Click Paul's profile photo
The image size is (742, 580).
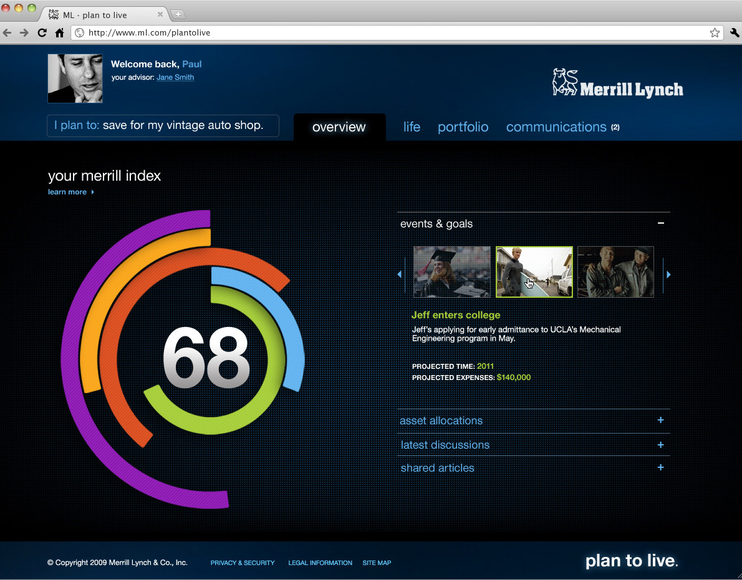point(75,78)
